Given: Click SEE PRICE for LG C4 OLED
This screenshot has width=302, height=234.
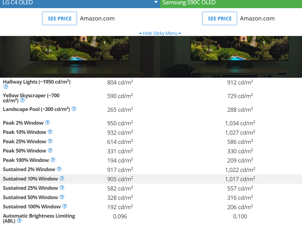Looking at the screenshot, I should click(x=60, y=18).
